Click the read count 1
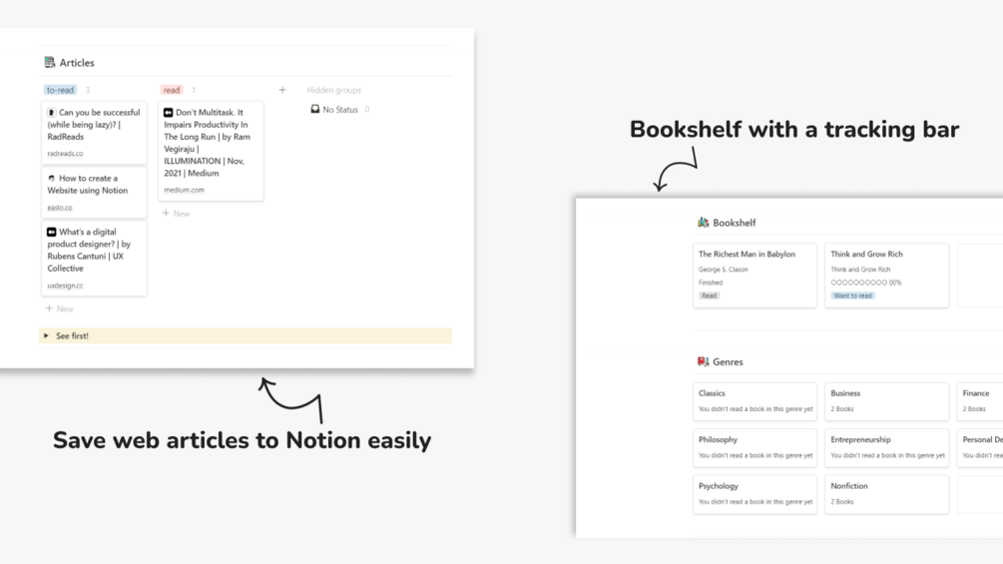The width and height of the screenshot is (1003, 564). point(194,90)
